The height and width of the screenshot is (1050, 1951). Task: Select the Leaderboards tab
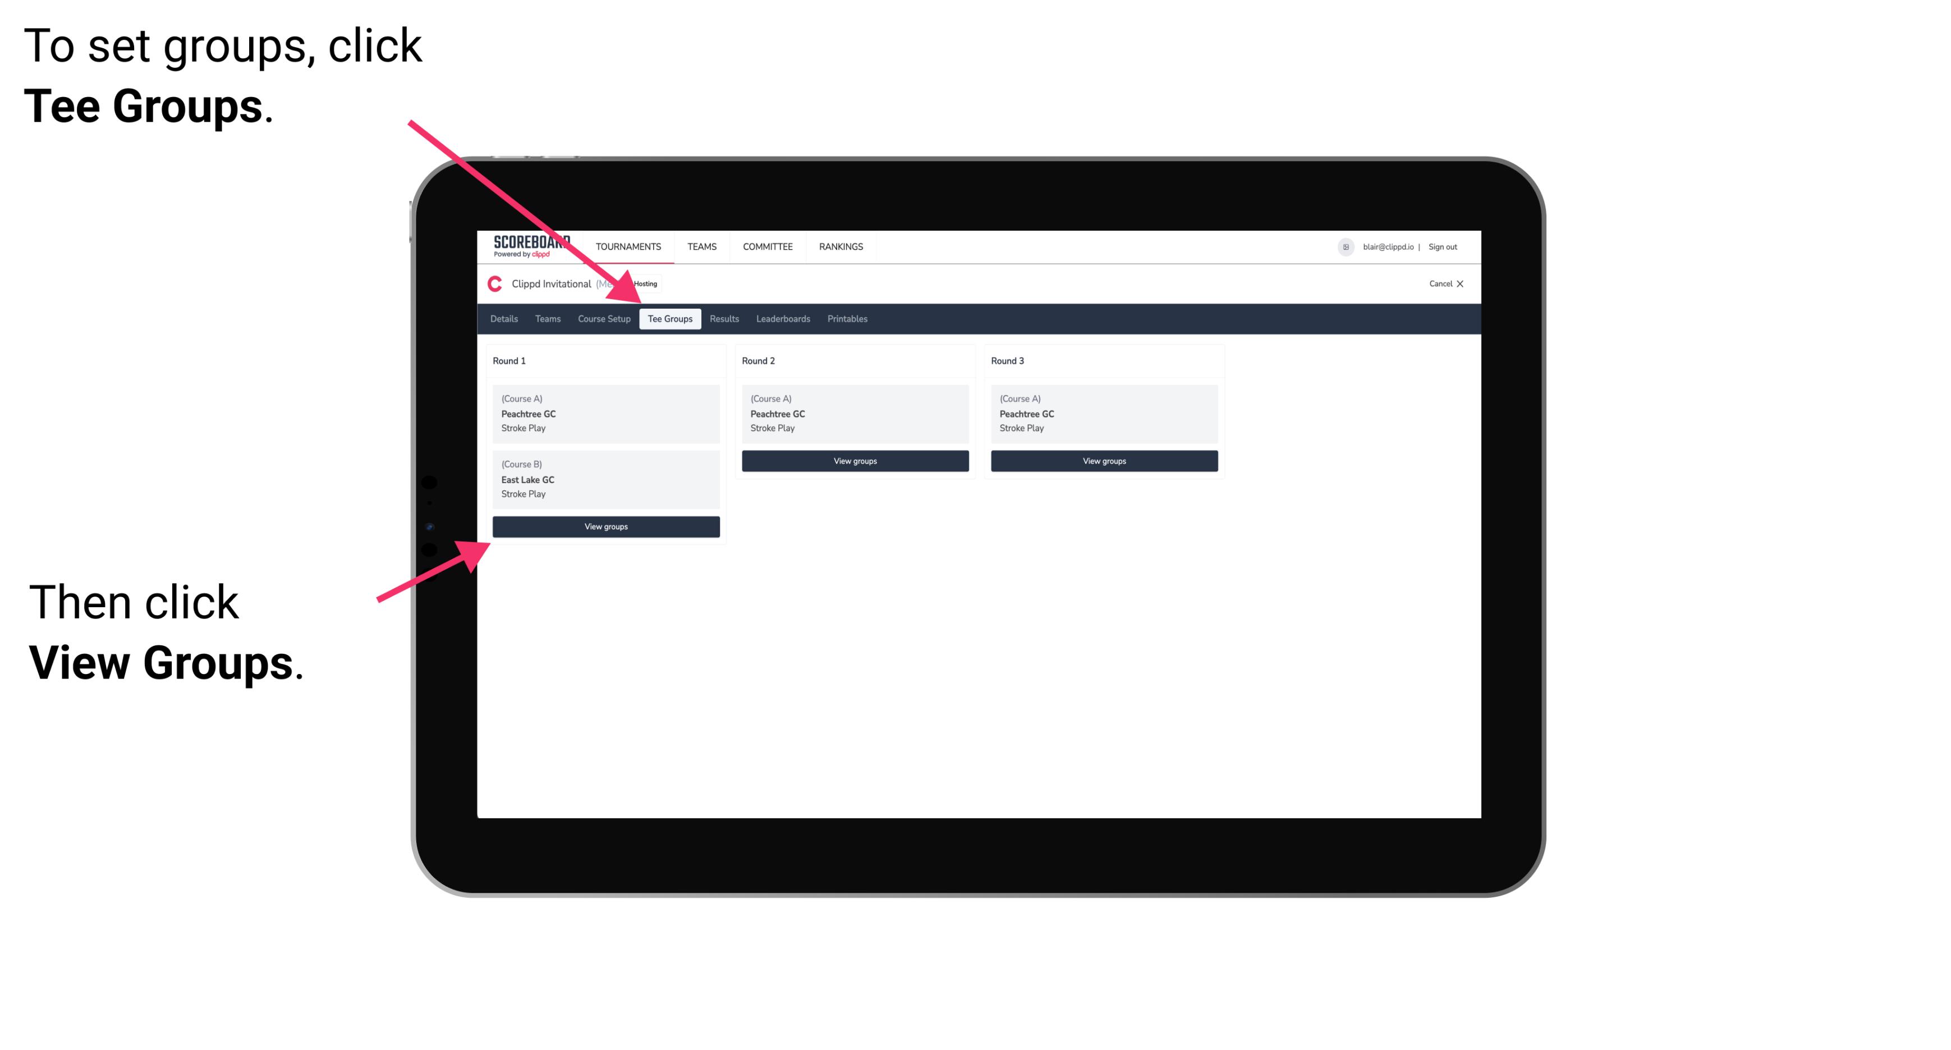[781, 318]
